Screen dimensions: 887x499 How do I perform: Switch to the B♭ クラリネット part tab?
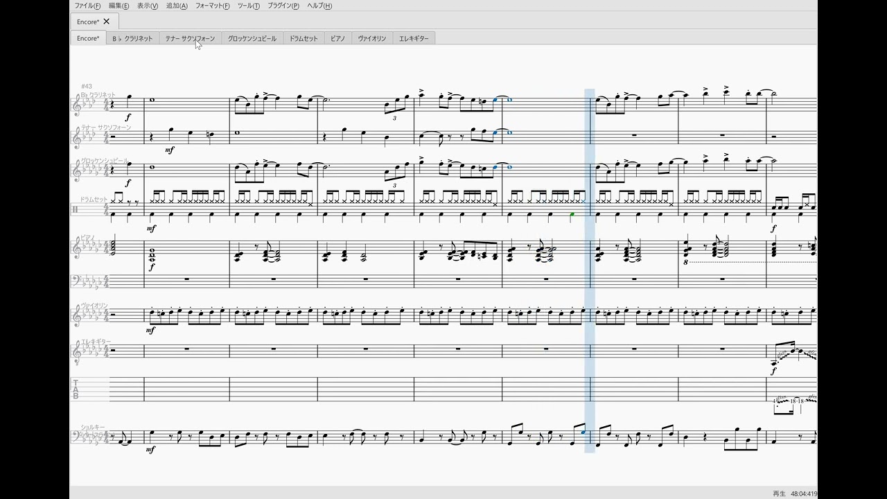coord(132,38)
